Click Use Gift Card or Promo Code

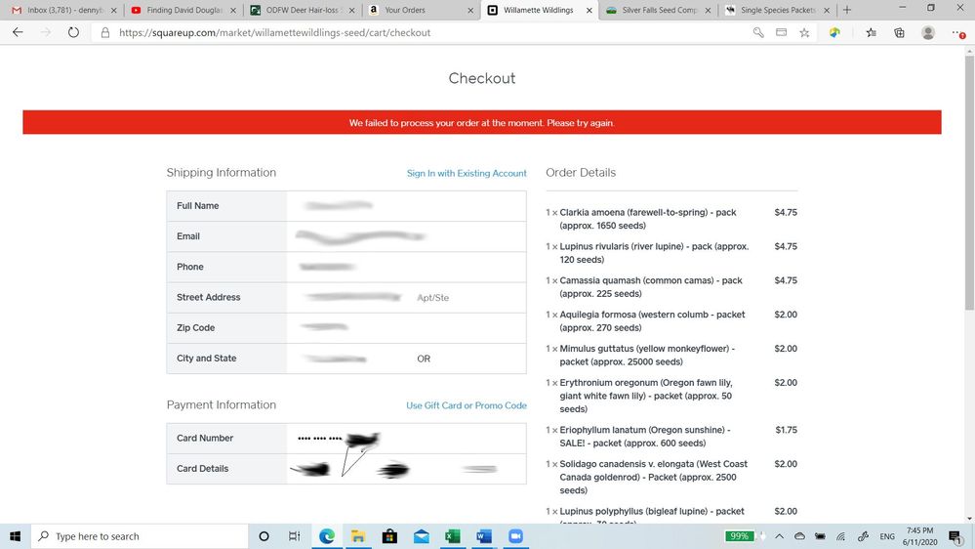click(x=467, y=405)
